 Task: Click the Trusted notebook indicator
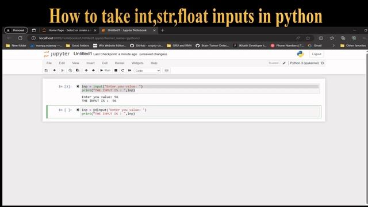click(x=274, y=63)
